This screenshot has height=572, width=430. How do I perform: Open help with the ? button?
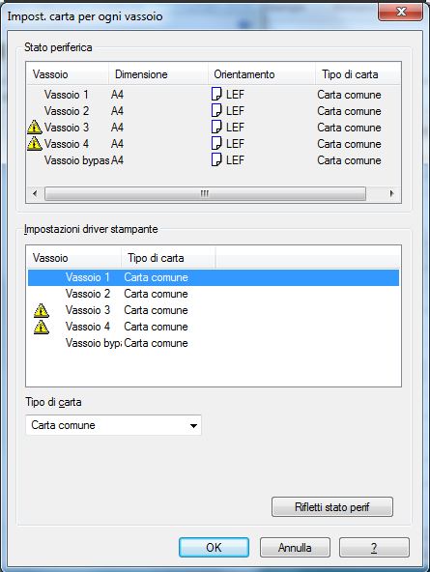point(374,547)
